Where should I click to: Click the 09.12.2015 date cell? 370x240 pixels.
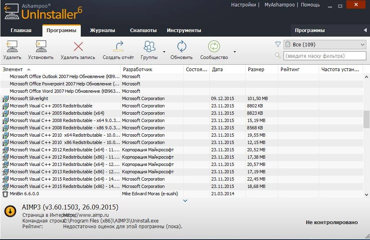coord(222,98)
